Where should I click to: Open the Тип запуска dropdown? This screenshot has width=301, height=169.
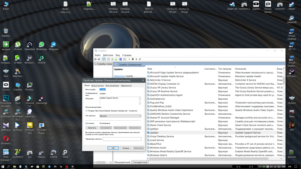pos(120,116)
